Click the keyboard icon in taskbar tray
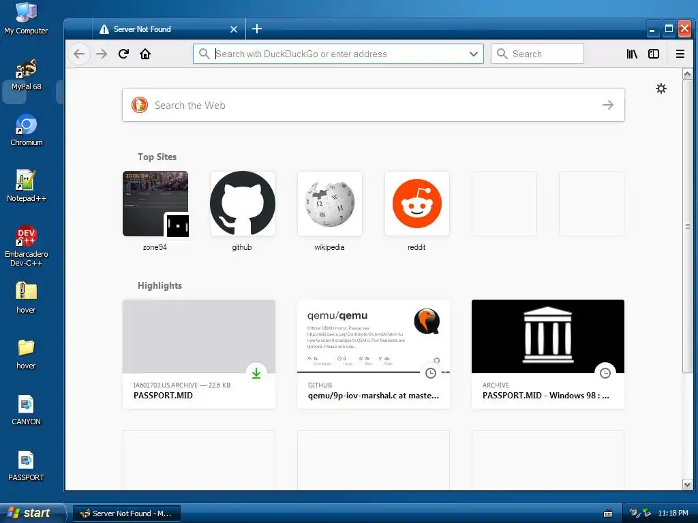This screenshot has width=698, height=523. 607,513
